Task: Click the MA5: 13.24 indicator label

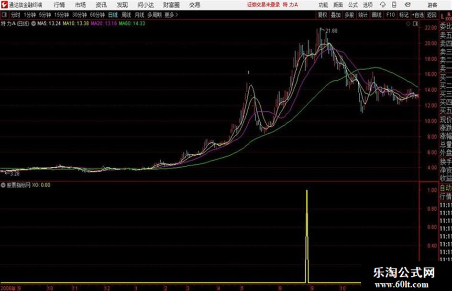Action: coord(49,23)
